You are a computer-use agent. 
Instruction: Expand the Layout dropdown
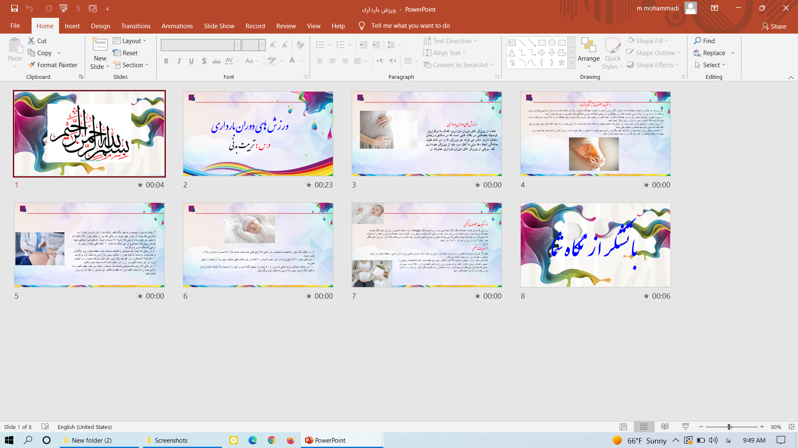point(130,41)
